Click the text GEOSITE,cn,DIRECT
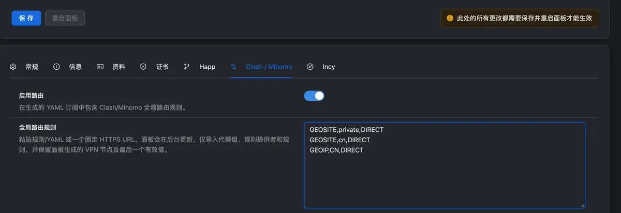Image resolution: width=621 pixels, height=213 pixels. click(340, 140)
